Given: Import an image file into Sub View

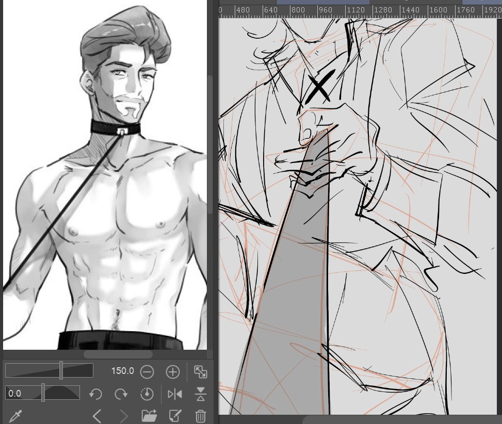Looking at the screenshot, I should coord(149,416).
